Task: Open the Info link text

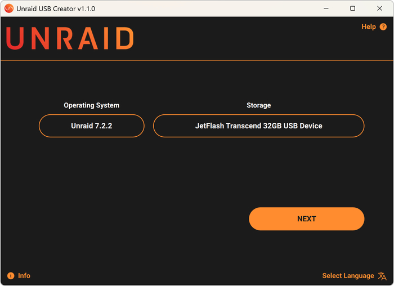Action: coord(24,276)
